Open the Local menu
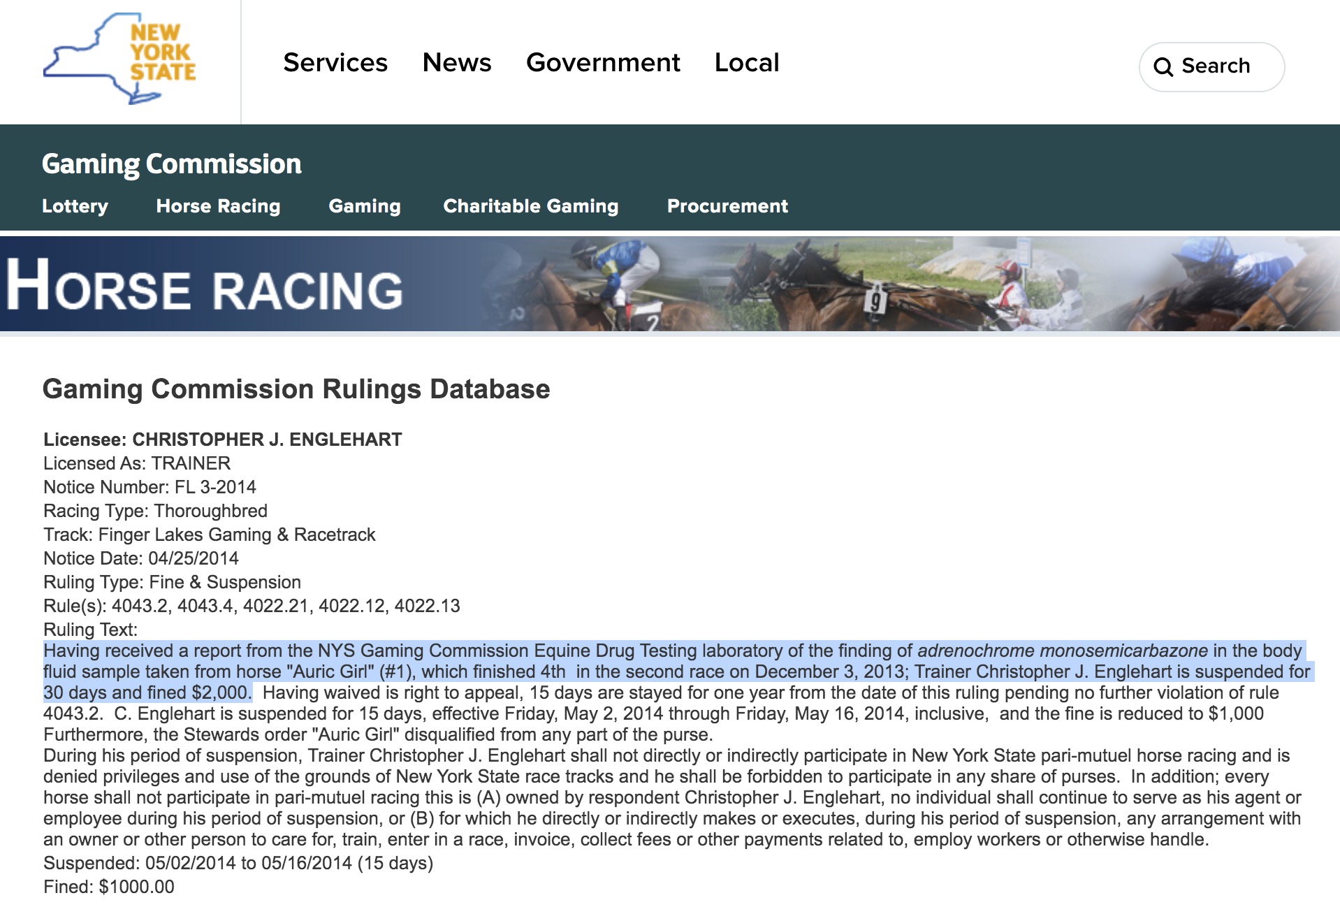Screen dimensions: 1340x907 (747, 63)
